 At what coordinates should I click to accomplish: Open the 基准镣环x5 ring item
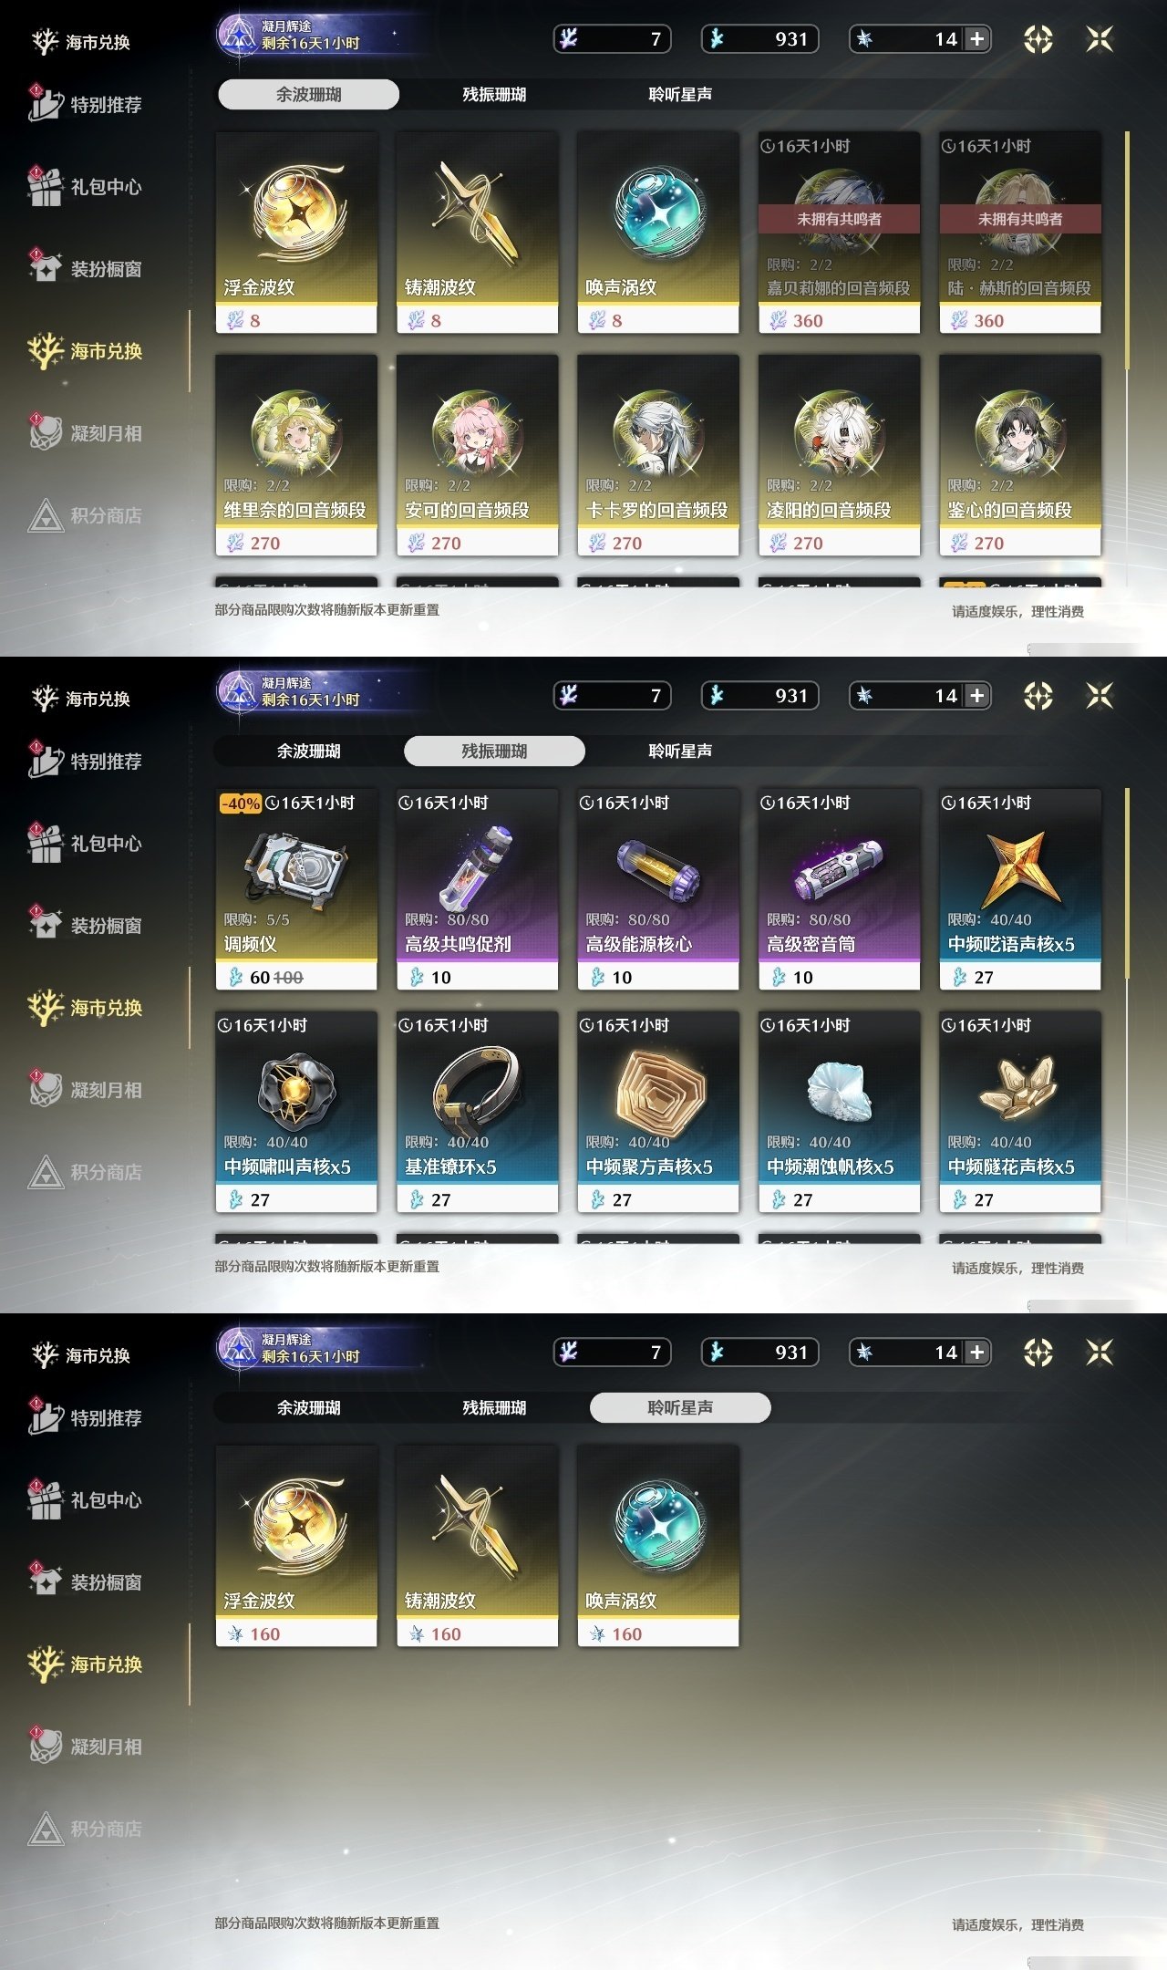click(477, 1112)
